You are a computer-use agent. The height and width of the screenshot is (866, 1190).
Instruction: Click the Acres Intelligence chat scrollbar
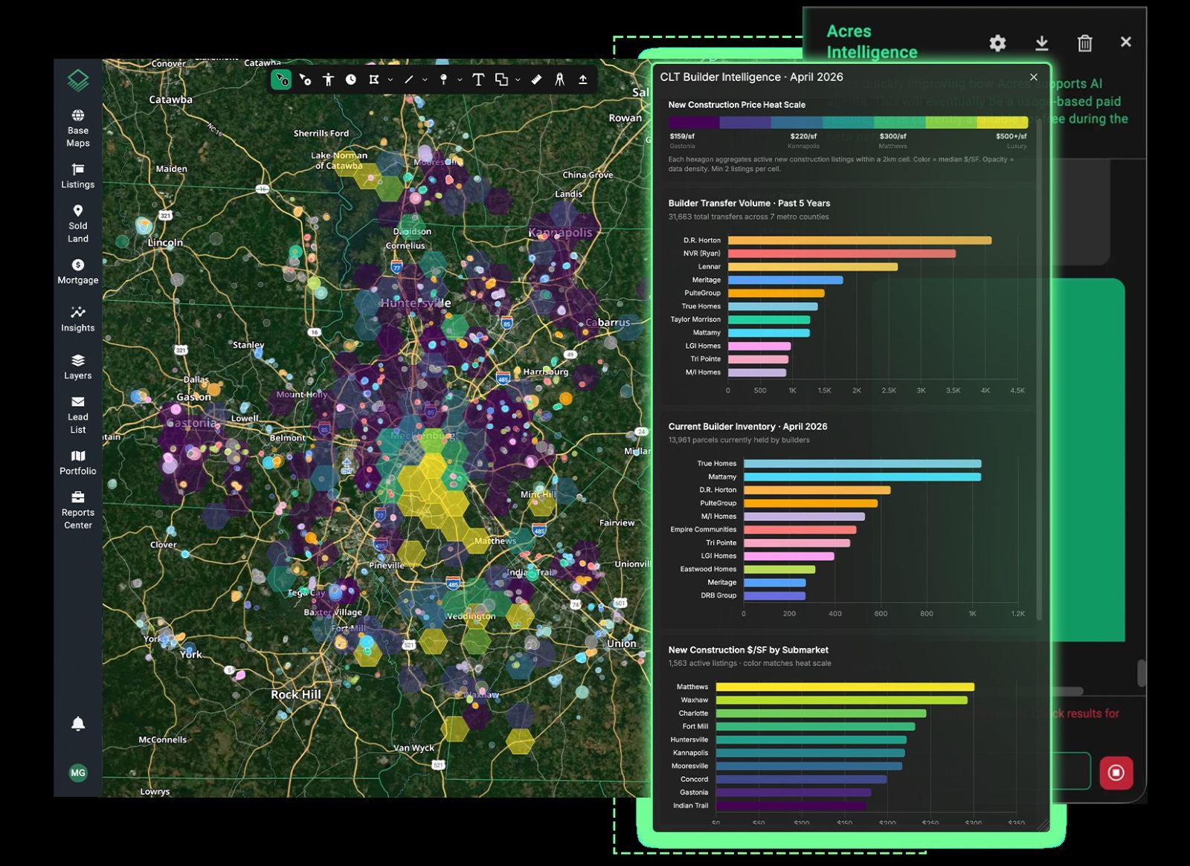1142,673
